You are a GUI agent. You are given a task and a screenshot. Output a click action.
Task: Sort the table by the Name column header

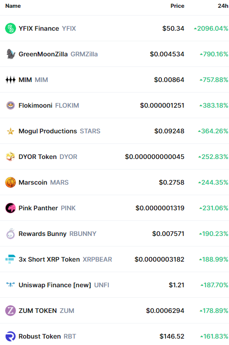(x=13, y=6)
